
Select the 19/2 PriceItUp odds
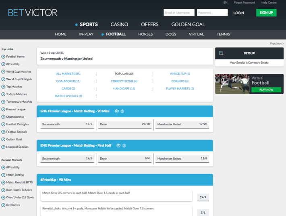pos(203,197)
